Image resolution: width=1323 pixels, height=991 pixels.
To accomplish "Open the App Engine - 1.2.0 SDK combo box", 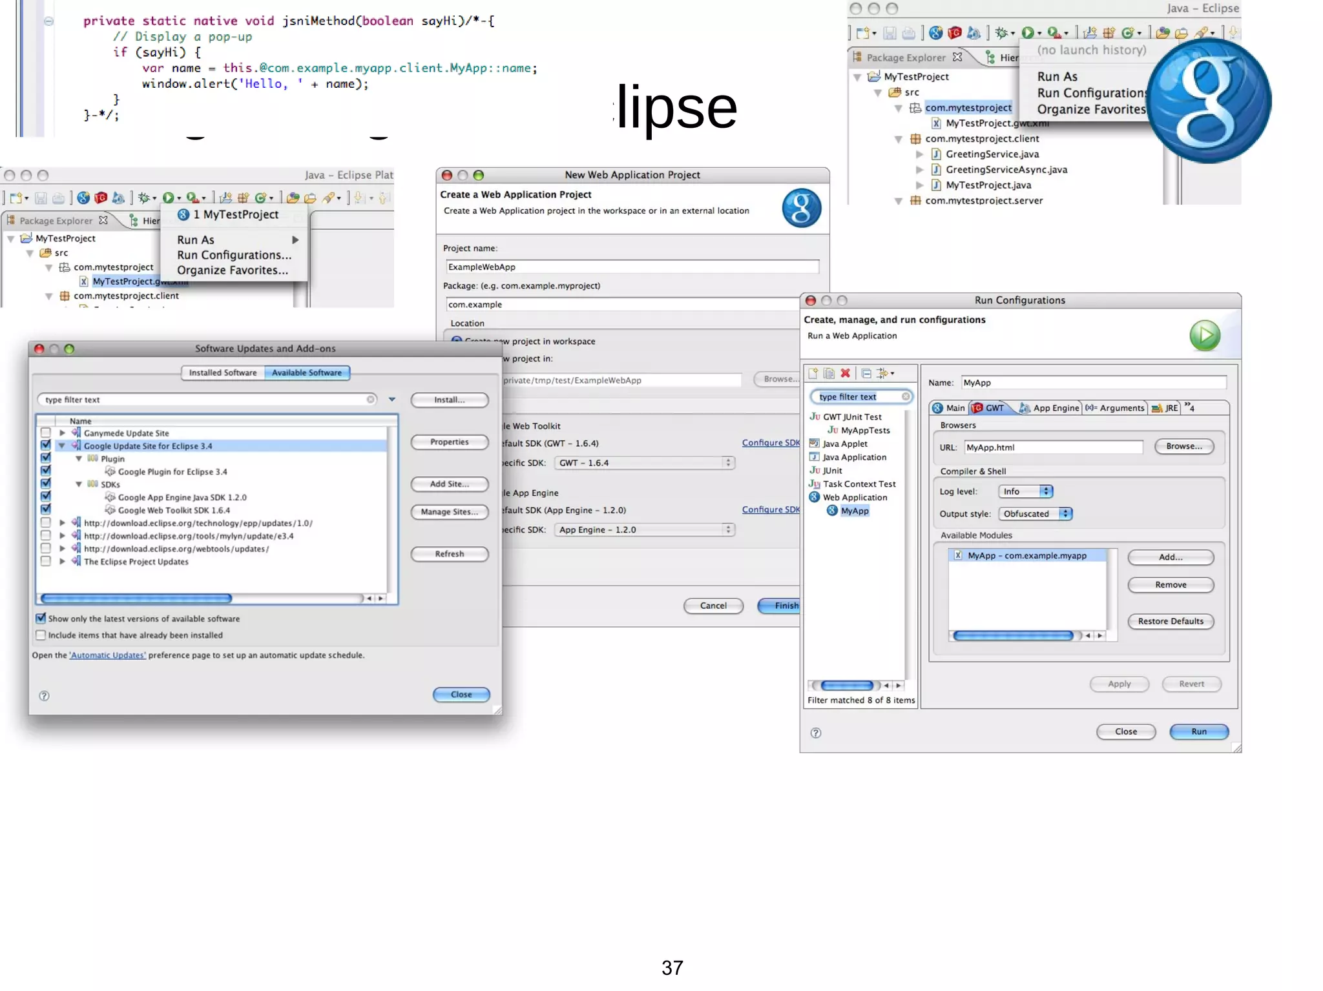I will point(644,529).
